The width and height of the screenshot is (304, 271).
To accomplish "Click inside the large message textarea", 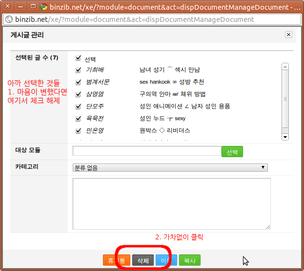I will point(172,204).
